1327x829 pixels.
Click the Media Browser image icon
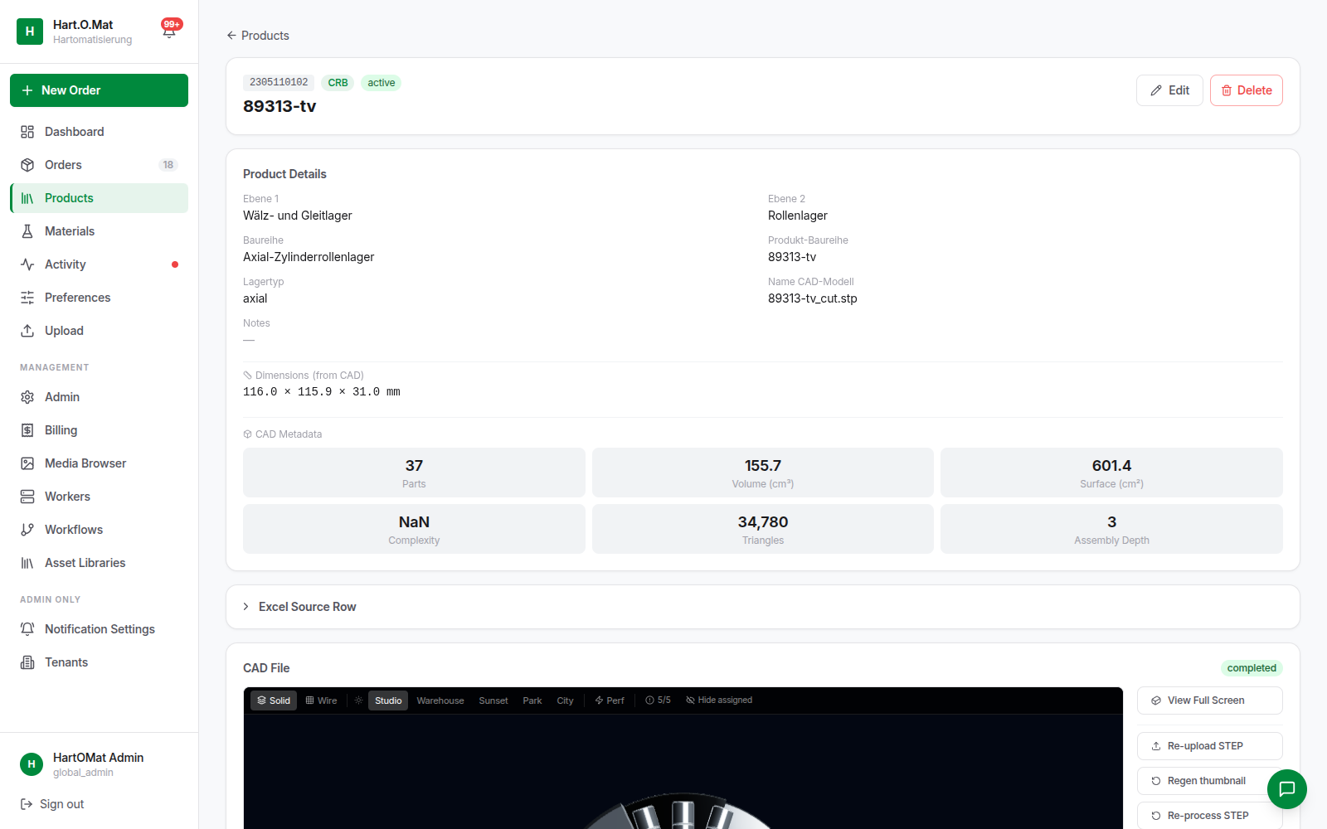[27, 463]
